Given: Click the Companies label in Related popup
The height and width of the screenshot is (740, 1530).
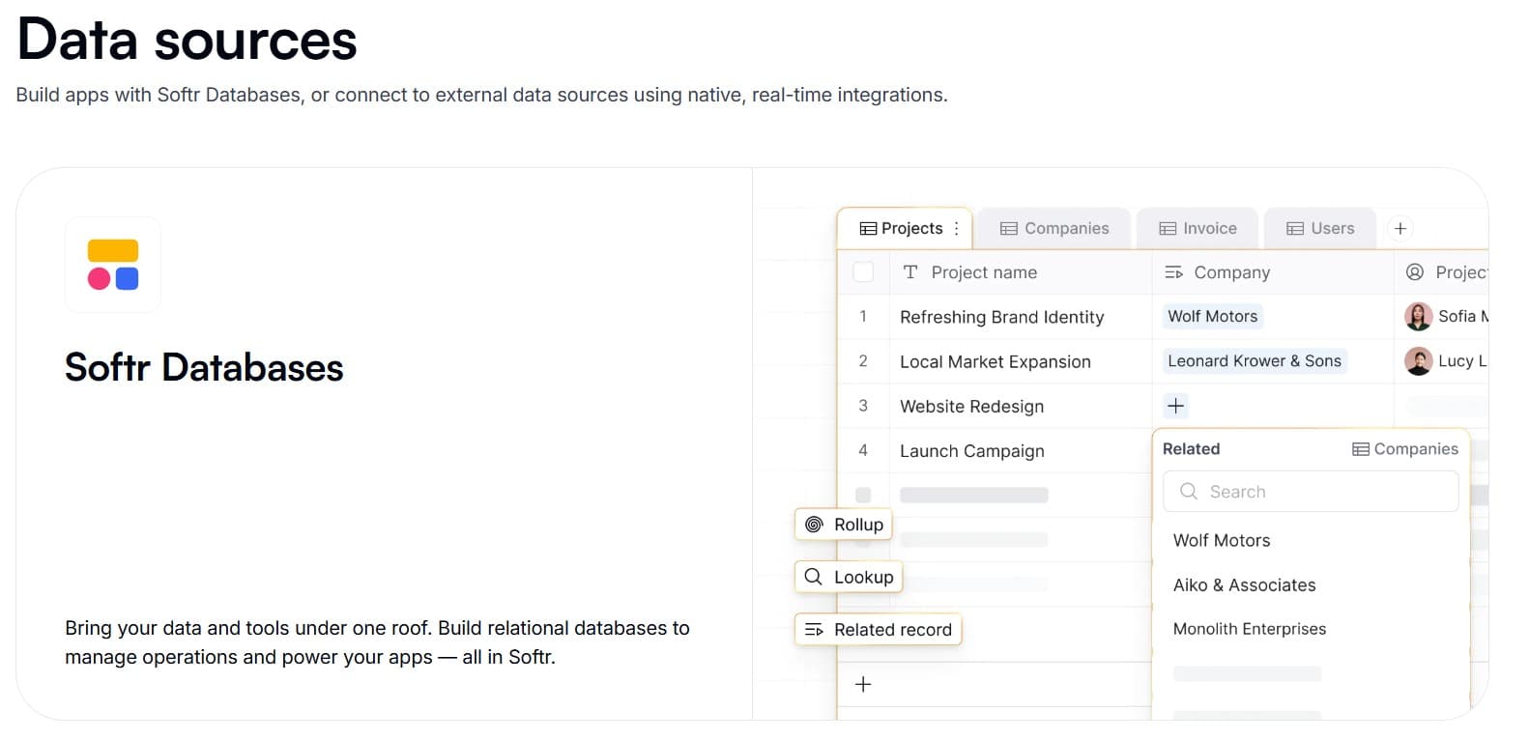Looking at the screenshot, I should coord(1416,449).
